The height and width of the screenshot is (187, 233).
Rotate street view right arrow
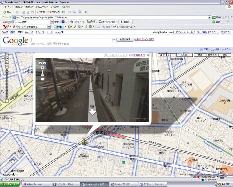[x=44, y=63]
